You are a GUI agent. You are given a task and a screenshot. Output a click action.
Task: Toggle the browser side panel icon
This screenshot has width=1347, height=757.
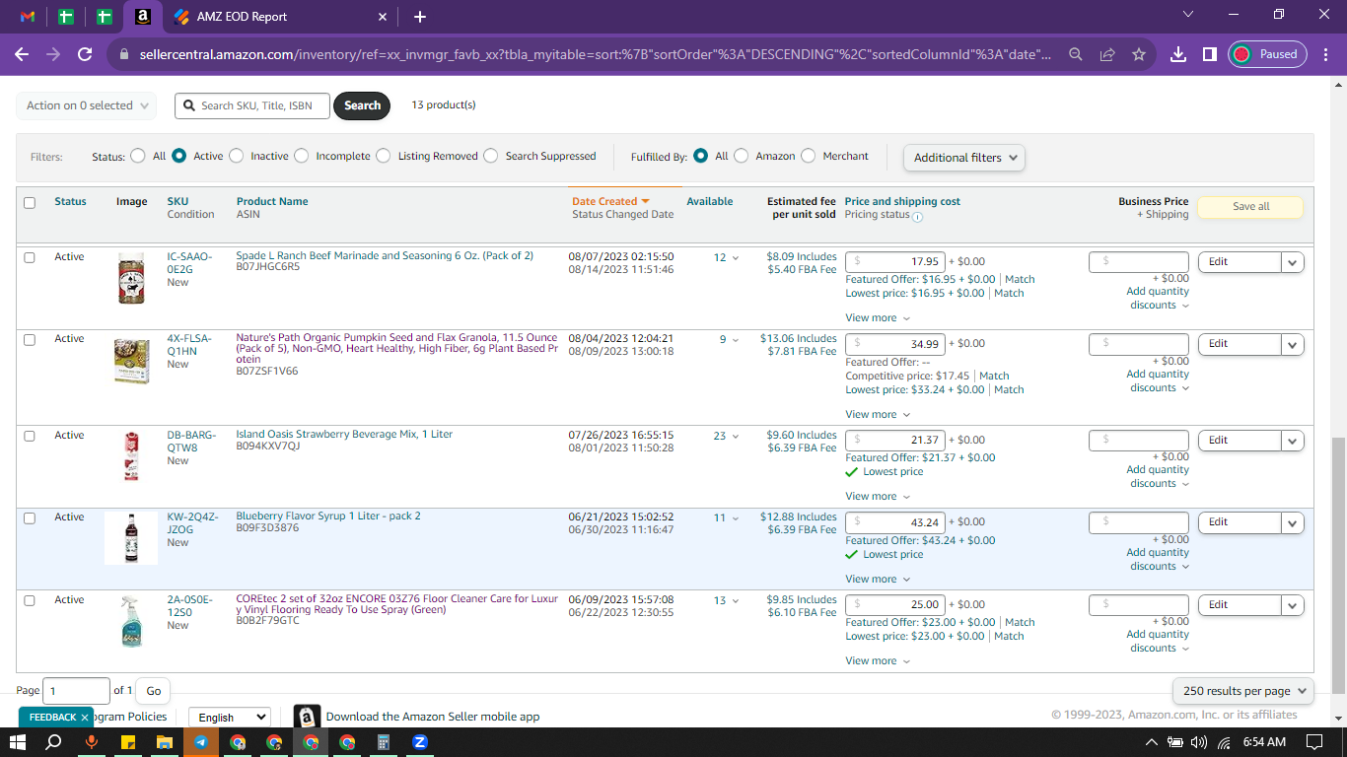coord(1209,55)
